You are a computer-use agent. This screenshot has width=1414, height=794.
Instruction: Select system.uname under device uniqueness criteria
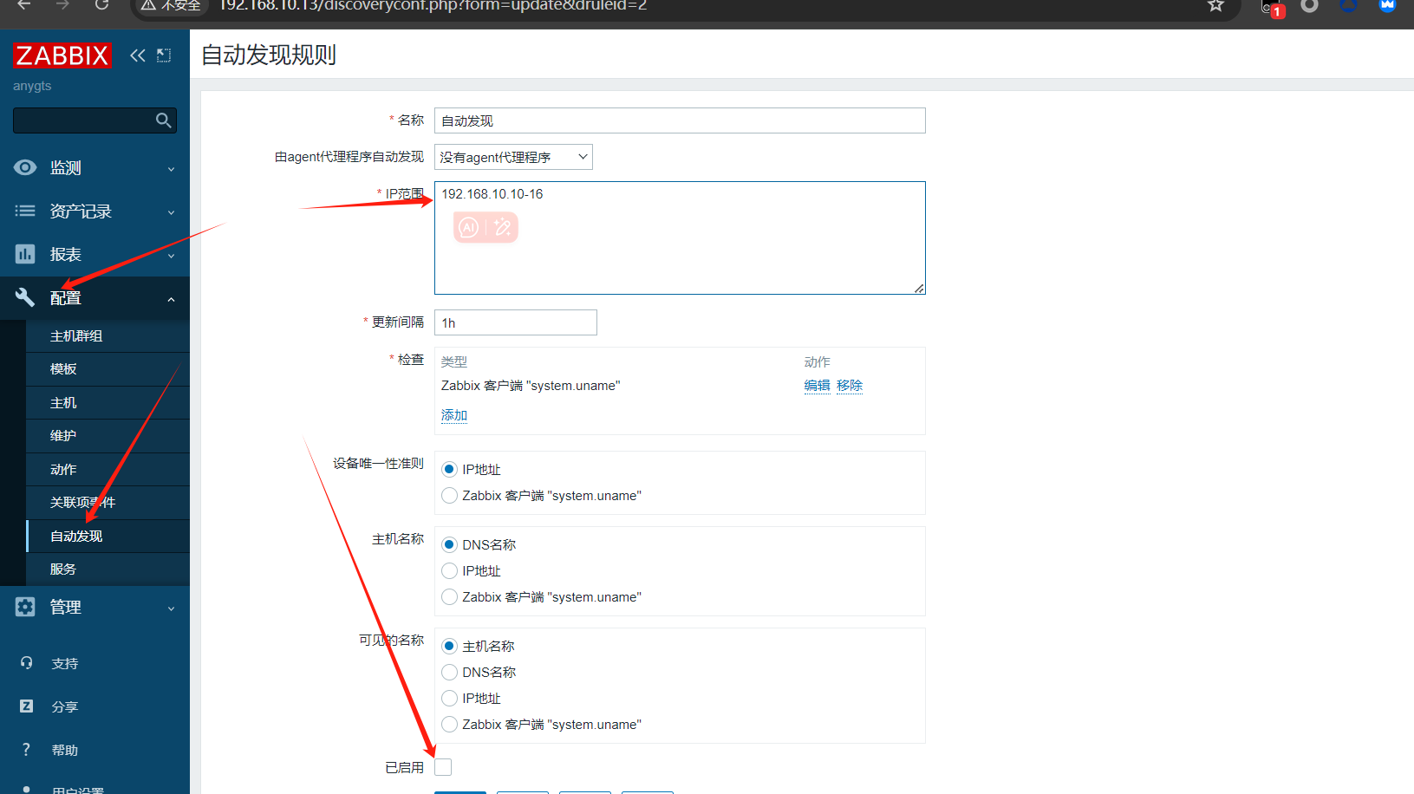click(x=449, y=496)
